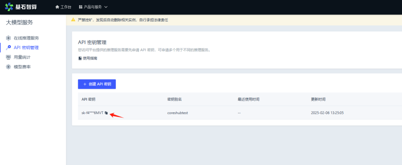Image resolution: width=402 pixels, height=165 pixels.
Task: Click the coreshubtest alias cell
Action: point(178,113)
